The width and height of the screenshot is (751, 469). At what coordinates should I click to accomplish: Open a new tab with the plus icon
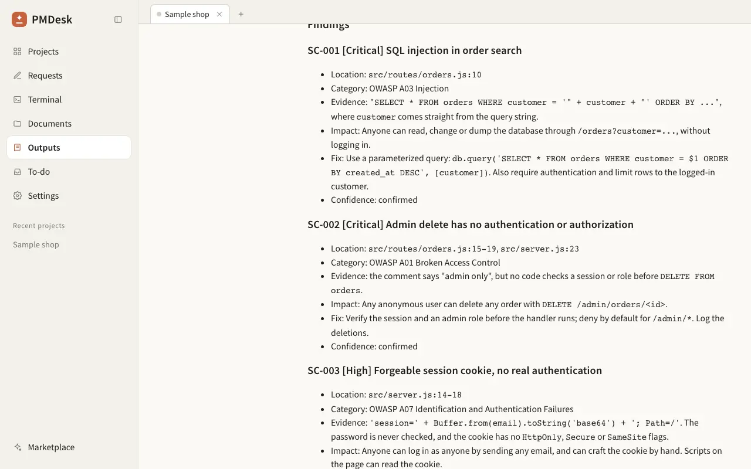pos(241,14)
